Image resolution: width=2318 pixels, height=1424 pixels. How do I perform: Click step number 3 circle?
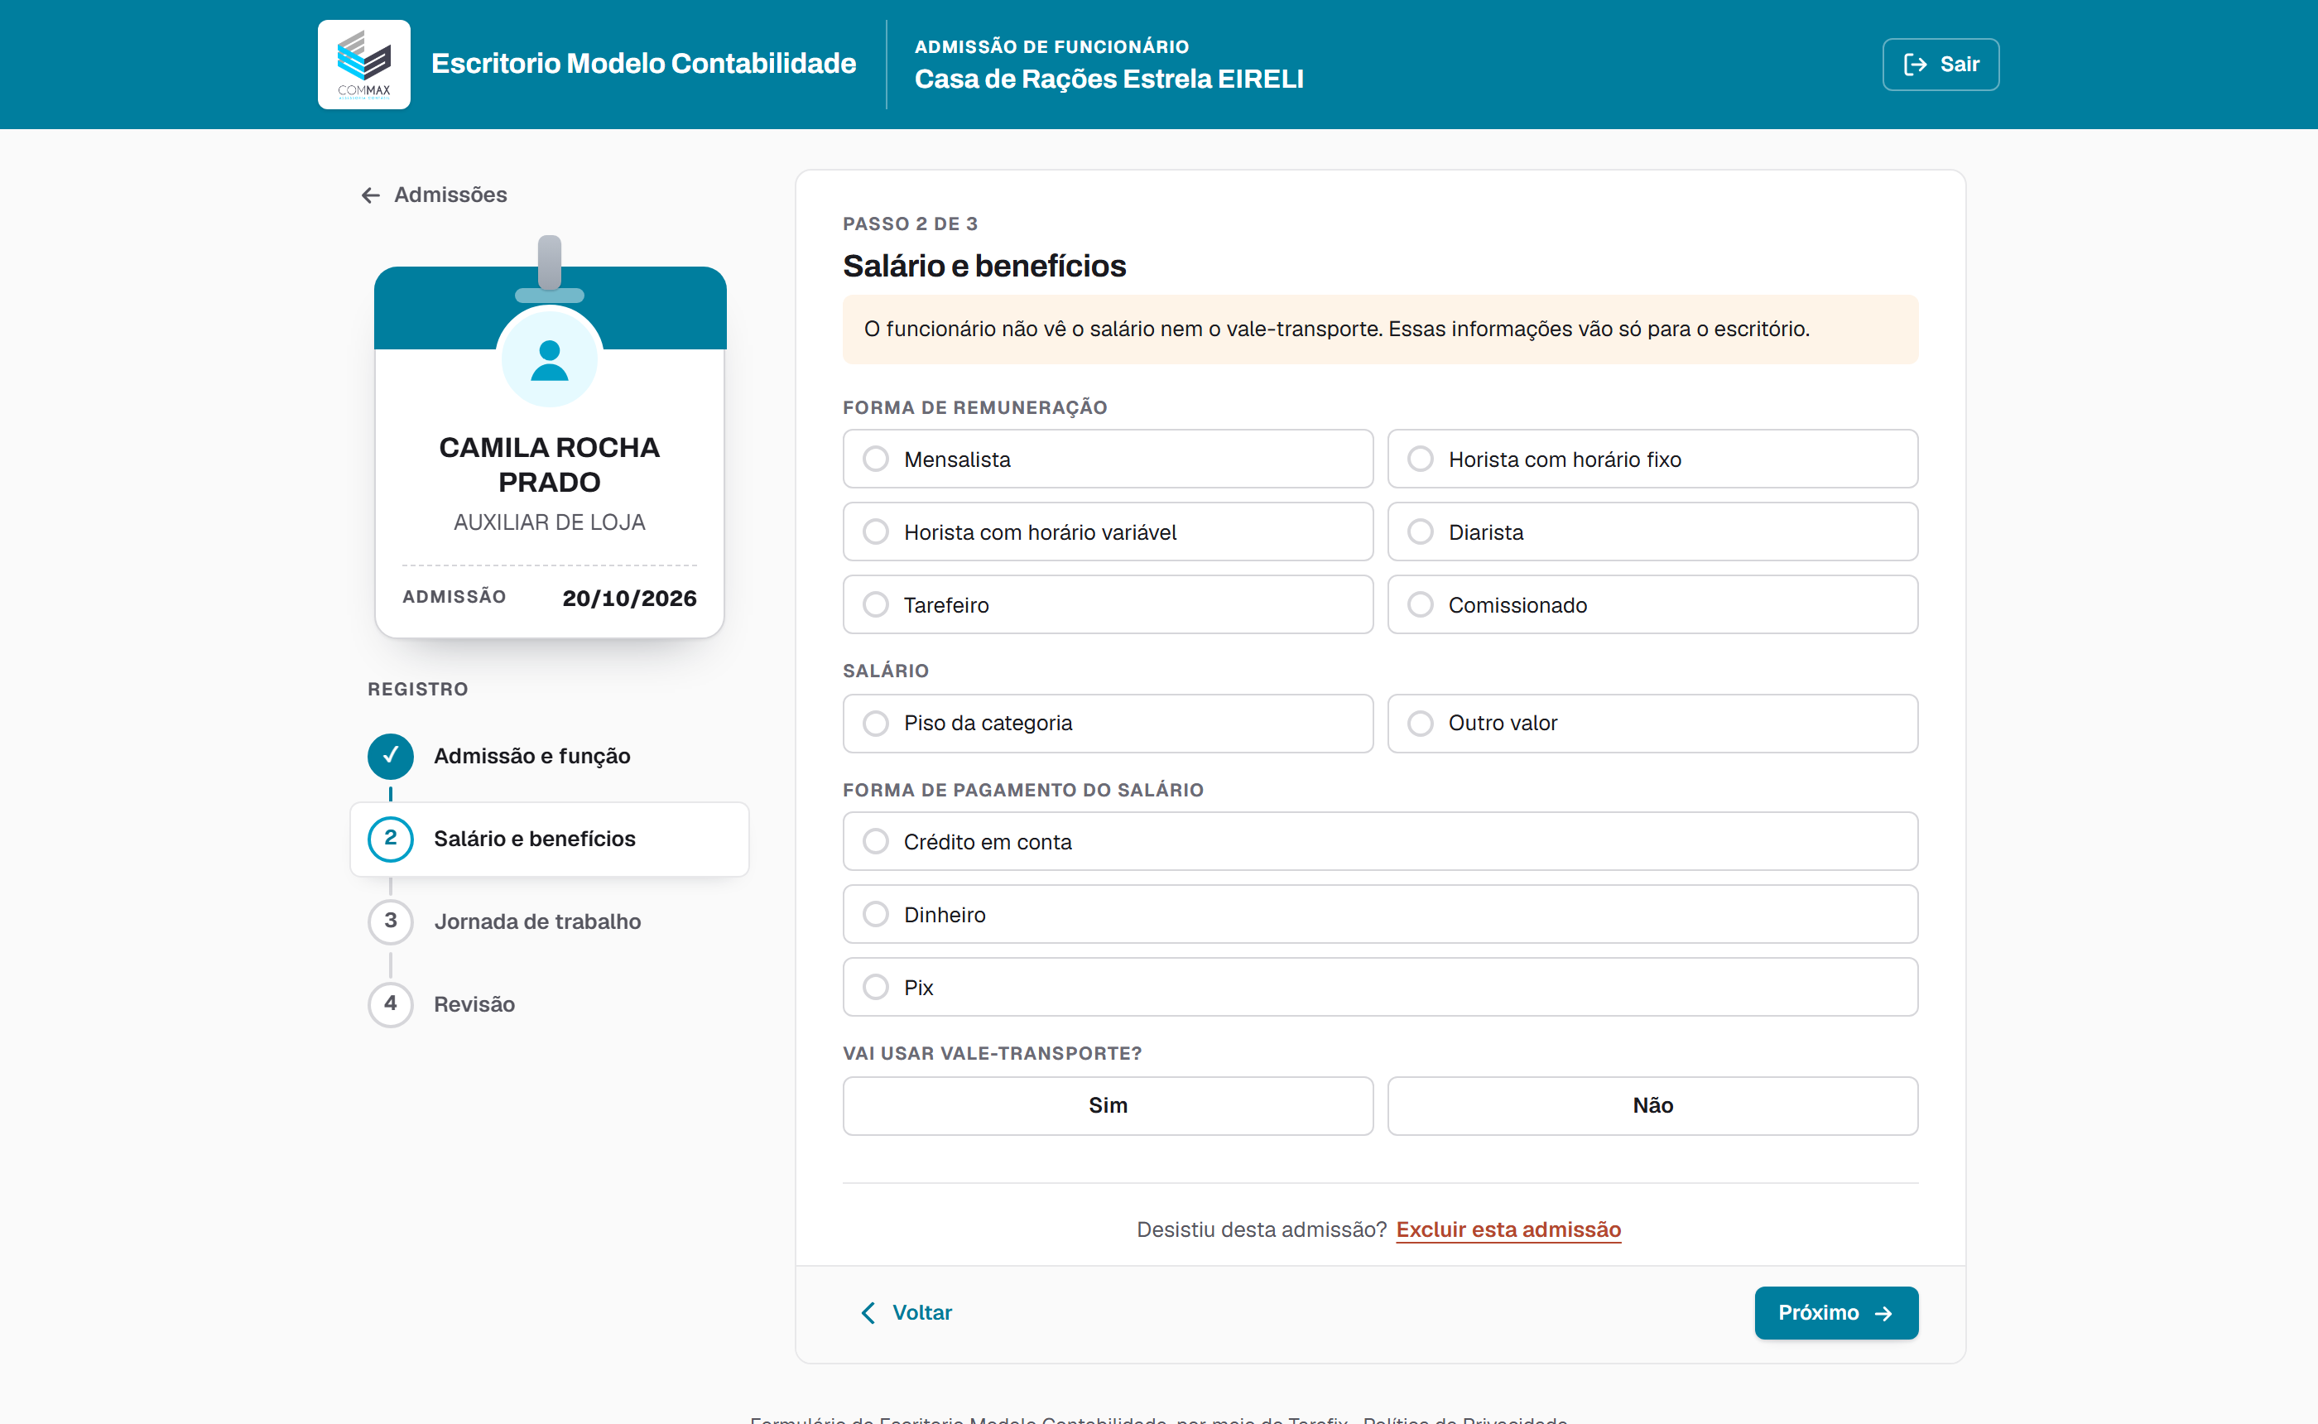(391, 921)
